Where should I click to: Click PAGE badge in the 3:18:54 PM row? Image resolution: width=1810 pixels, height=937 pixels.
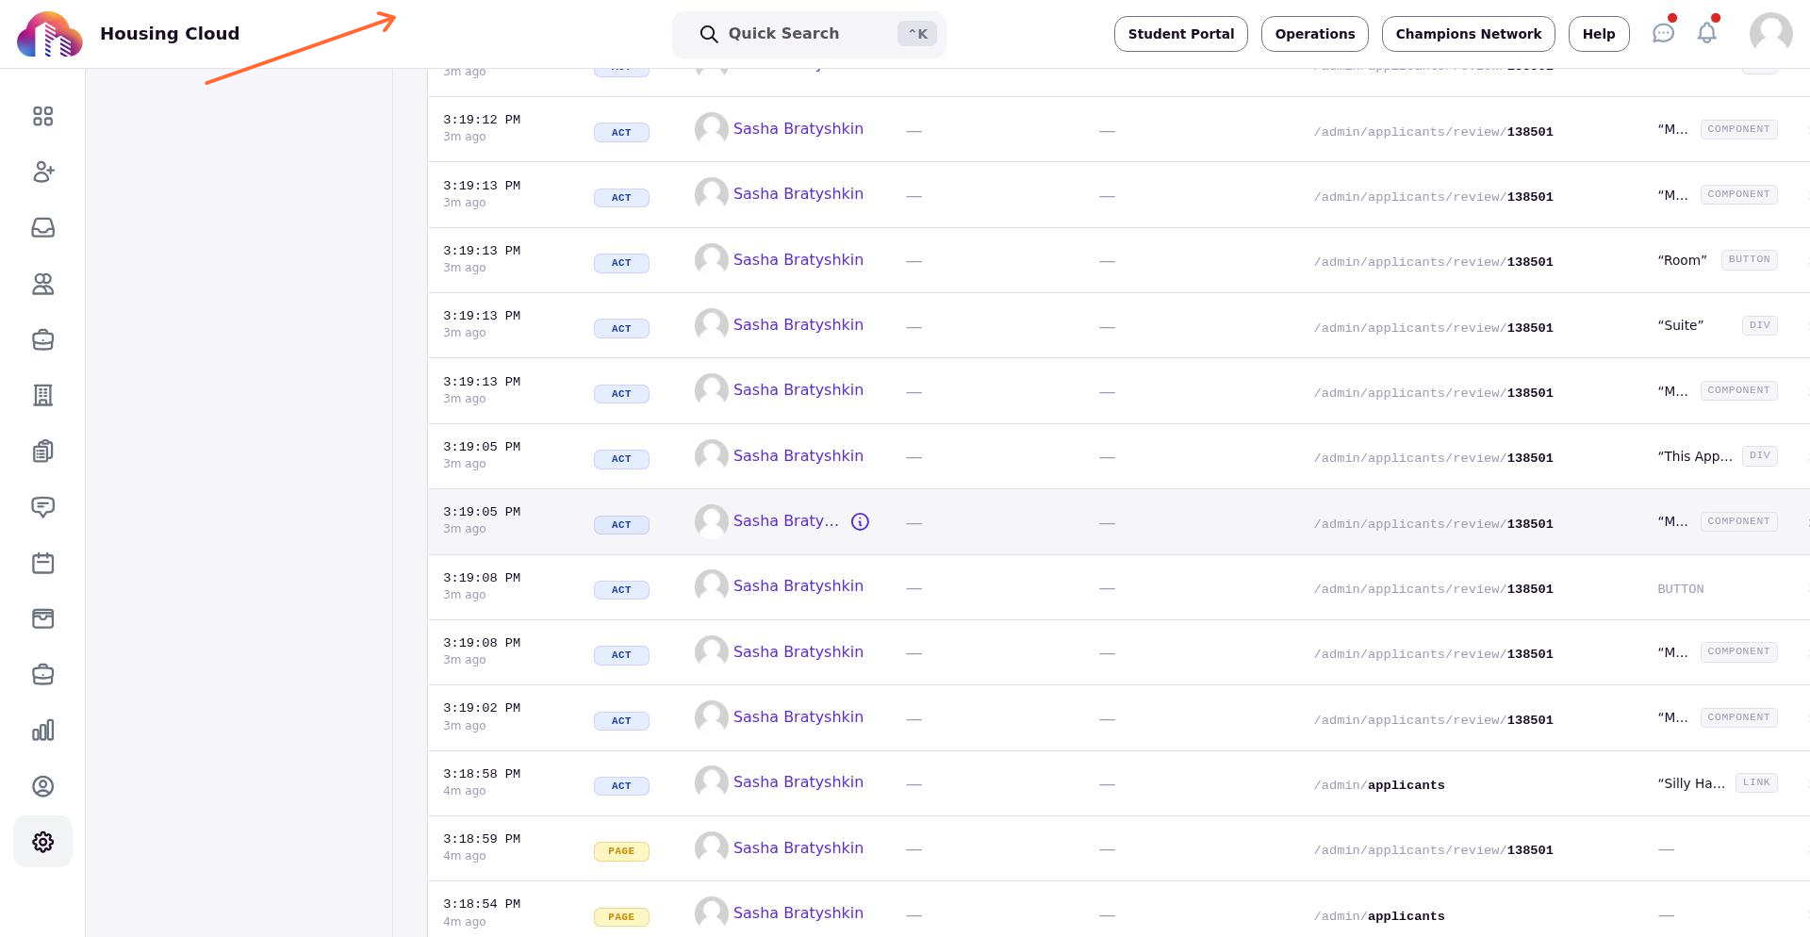click(621, 916)
